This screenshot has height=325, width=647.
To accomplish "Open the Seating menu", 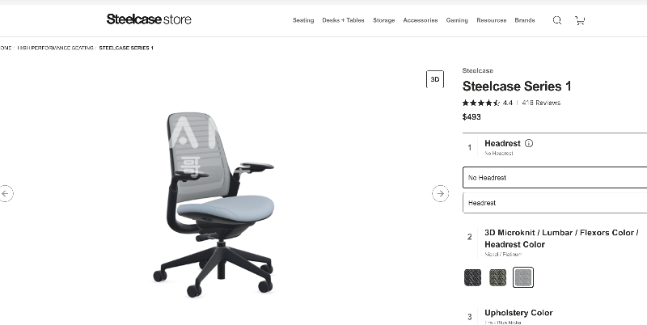I will (303, 20).
